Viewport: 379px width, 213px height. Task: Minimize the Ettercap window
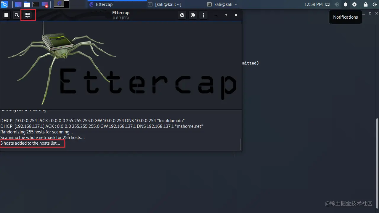(x=216, y=15)
